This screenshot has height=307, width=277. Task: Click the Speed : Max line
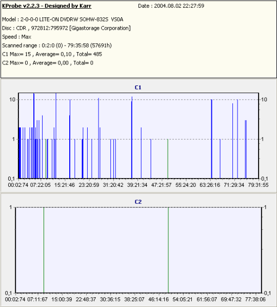point(17,37)
